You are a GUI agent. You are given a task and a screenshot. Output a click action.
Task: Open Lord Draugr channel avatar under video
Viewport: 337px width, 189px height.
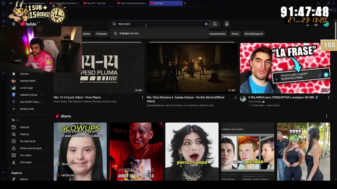243,99
